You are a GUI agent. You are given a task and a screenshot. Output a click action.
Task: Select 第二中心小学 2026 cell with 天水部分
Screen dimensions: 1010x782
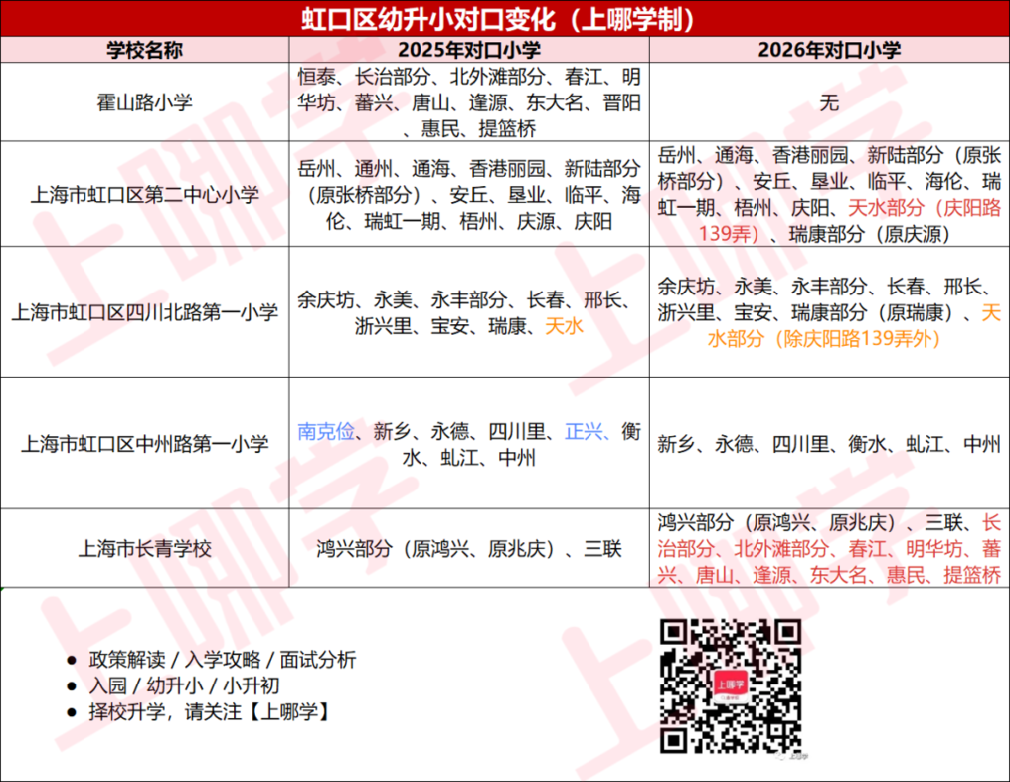tap(830, 194)
